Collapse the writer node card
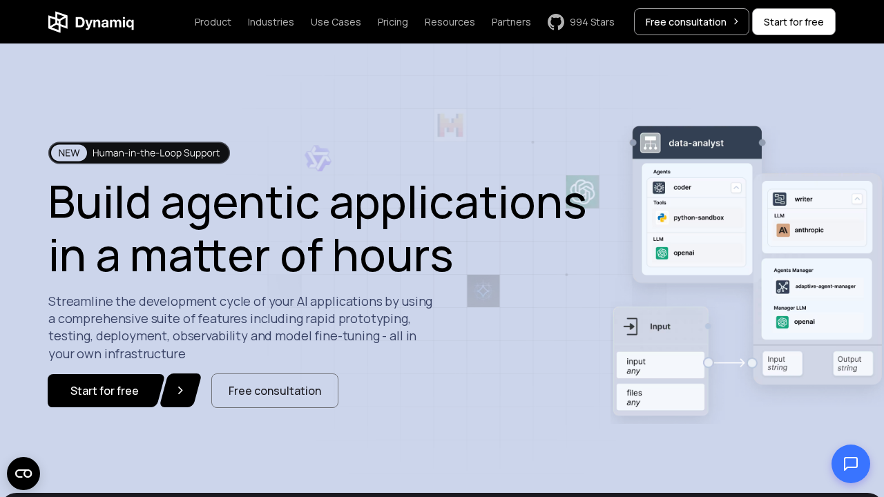This screenshot has height=497, width=884. tap(857, 198)
